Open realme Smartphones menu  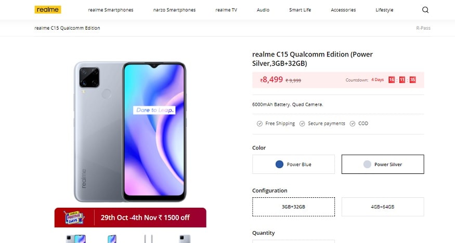[111, 10]
